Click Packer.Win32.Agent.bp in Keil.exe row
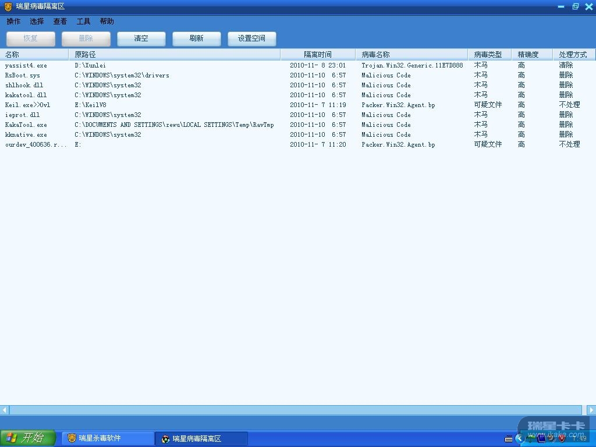 point(398,105)
